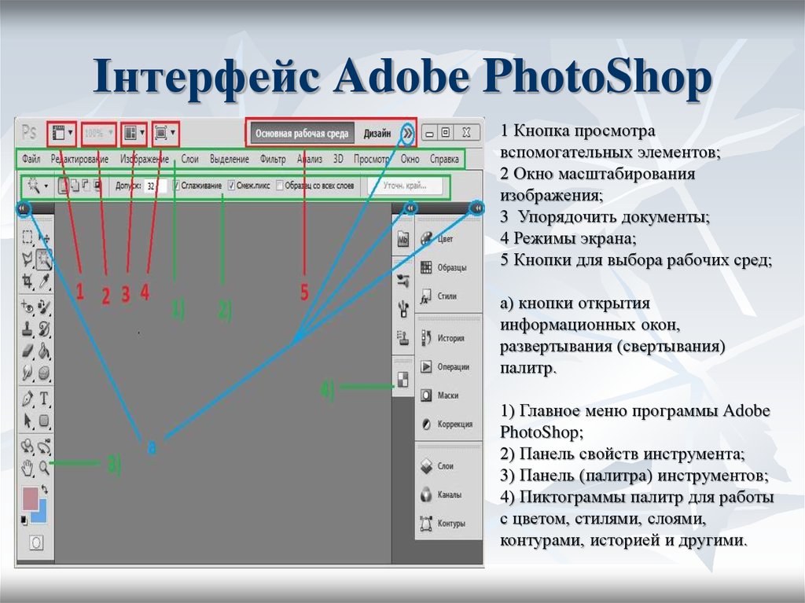Choose New selection mode button

tap(63, 186)
